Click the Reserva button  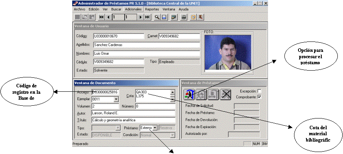[167, 128]
